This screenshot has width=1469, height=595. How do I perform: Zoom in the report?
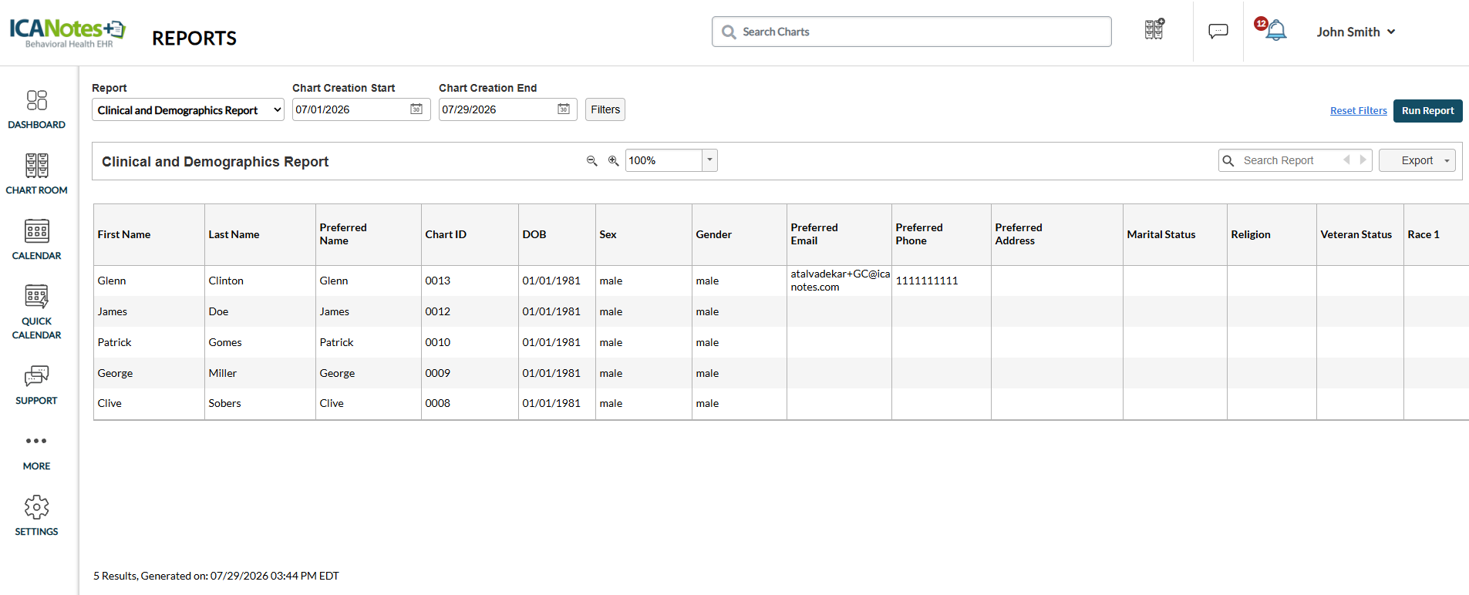point(614,160)
